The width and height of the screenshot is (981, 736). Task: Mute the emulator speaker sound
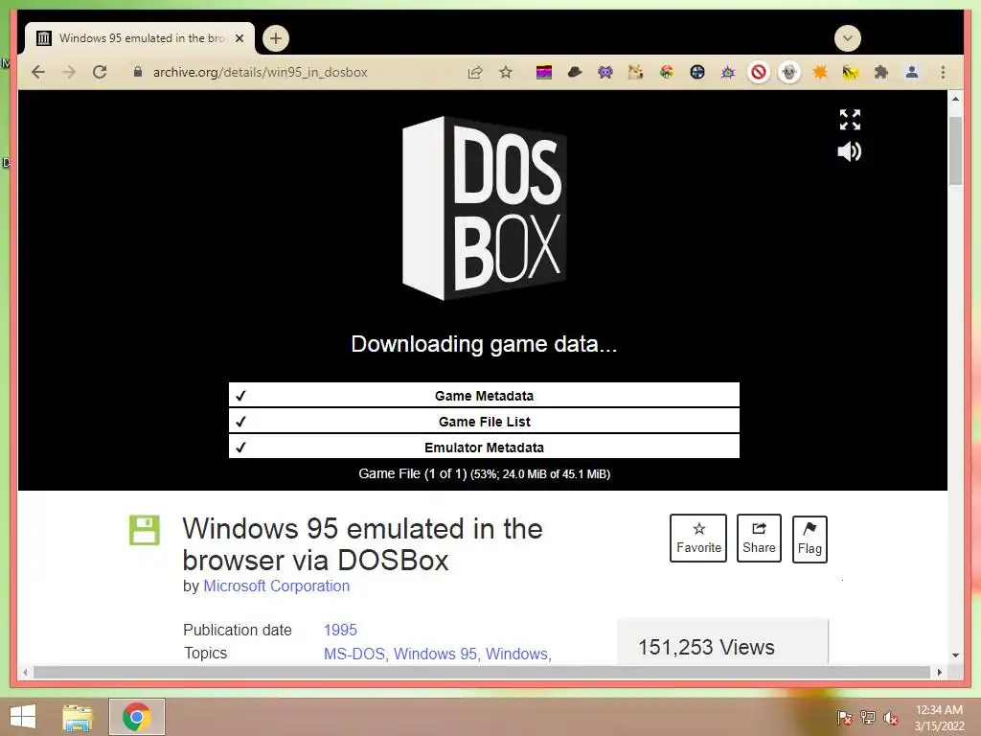coord(850,151)
